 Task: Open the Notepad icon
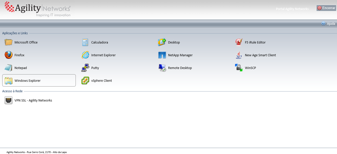click(9, 68)
